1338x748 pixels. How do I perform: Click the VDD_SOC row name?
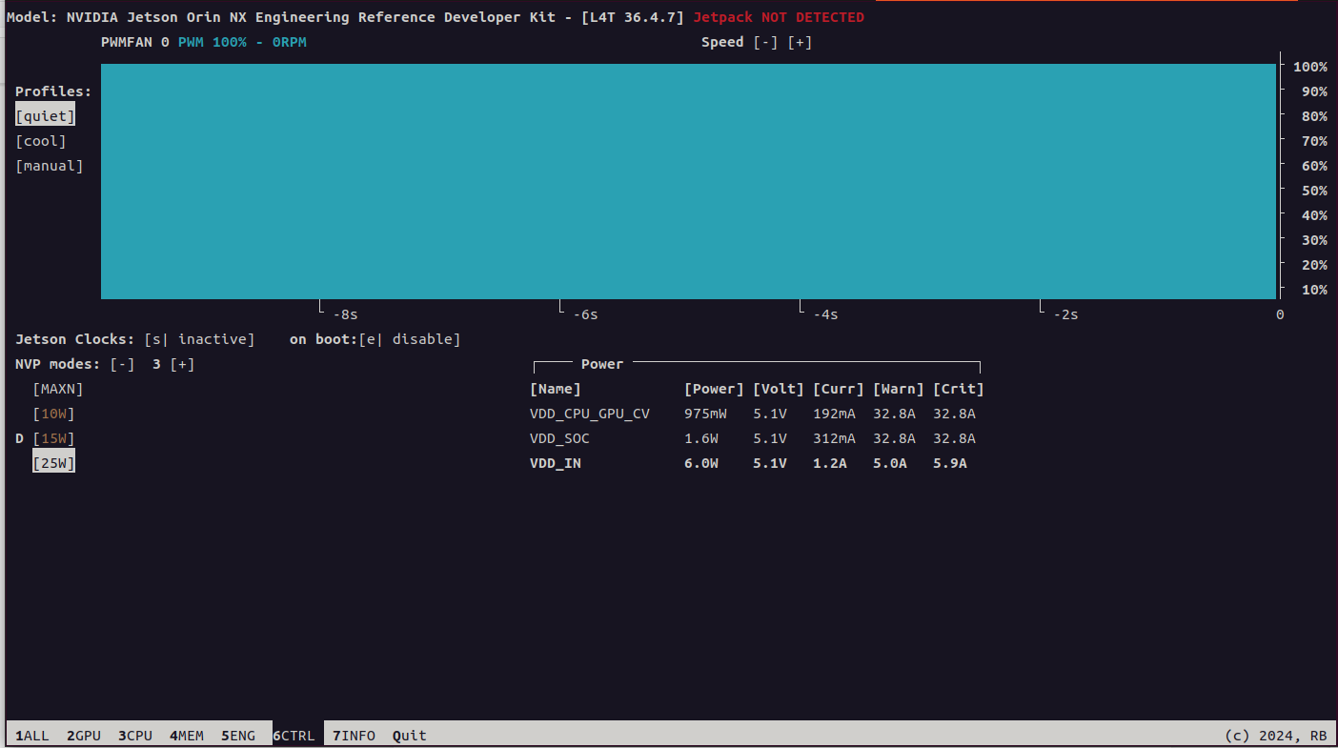click(559, 438)
